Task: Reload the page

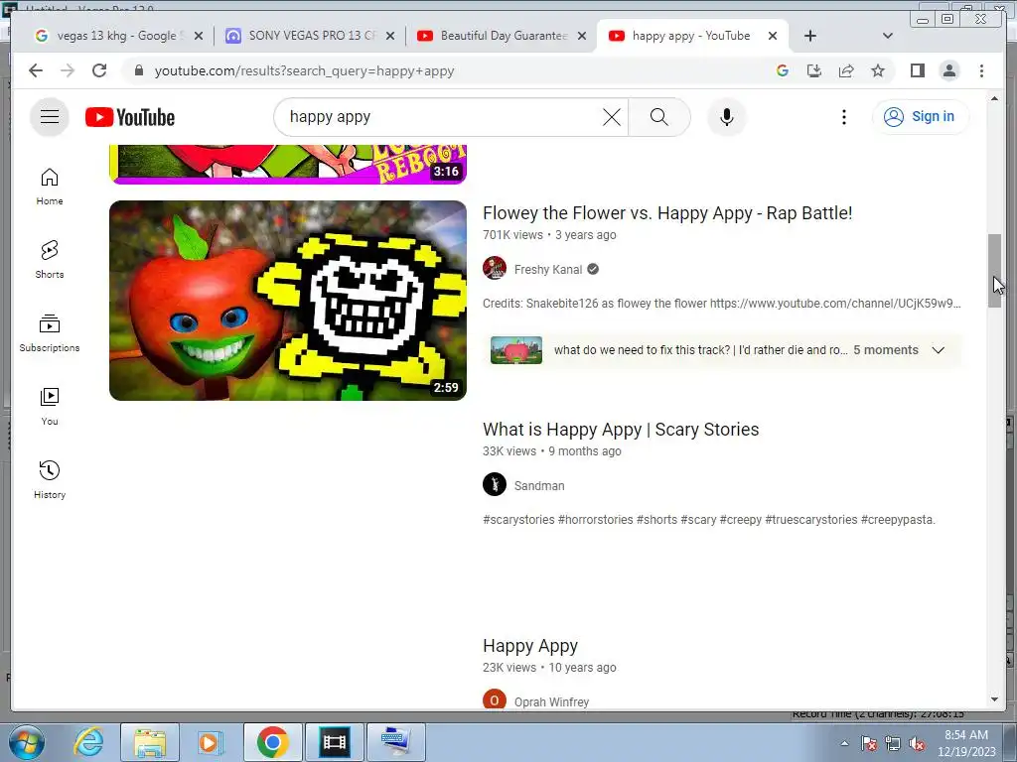Action: tap(99, 70)
